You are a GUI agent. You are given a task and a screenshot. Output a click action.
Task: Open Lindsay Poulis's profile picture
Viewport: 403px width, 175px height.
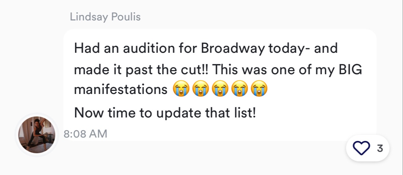pyautogui.click(x=37, y=134)
